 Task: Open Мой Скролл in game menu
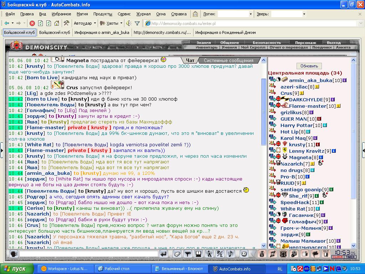[x=253, y=47]
